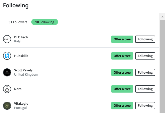Switch to the 51 Followers tab
Viewport: 165px width, 113px height.
click(18, 22)
